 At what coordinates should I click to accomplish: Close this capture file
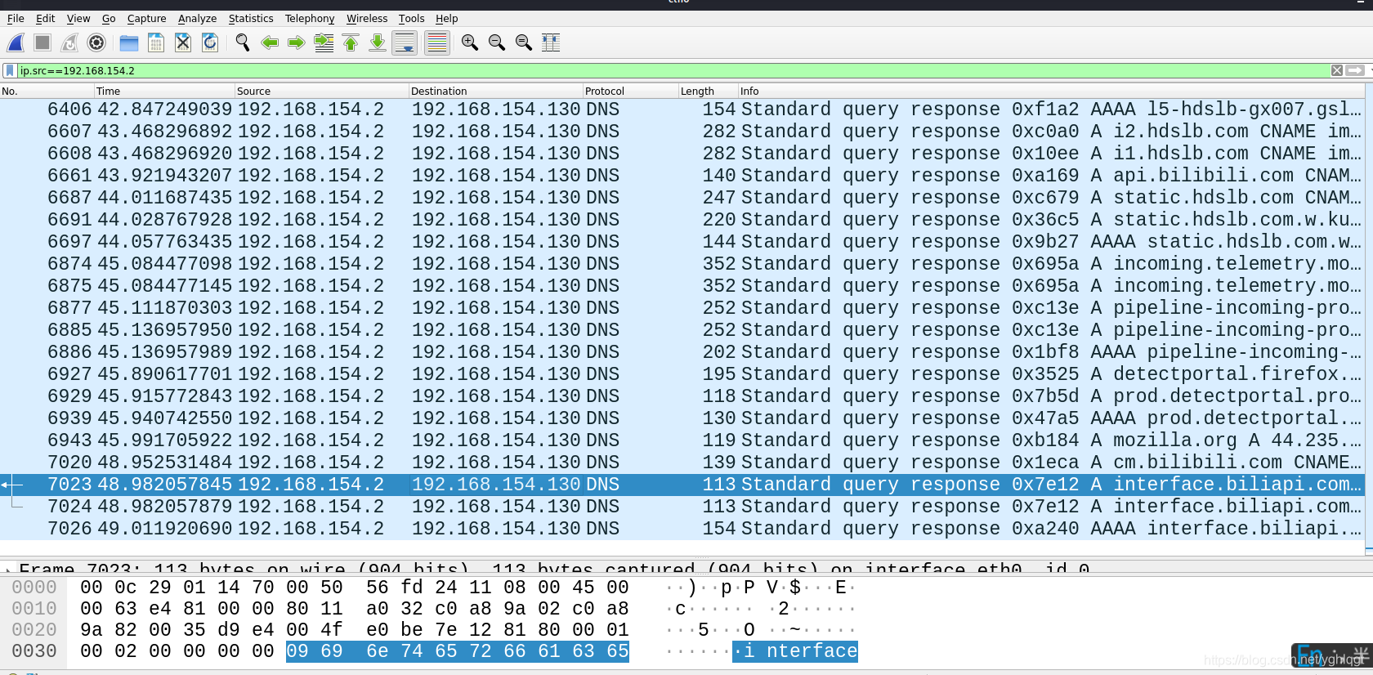coord(183,42)
